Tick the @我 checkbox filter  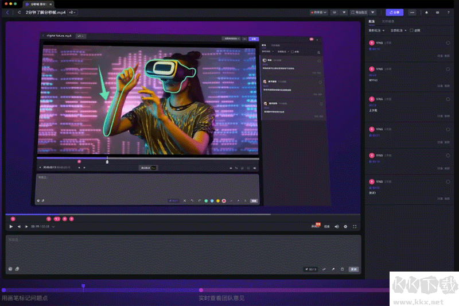pos(411,30)
